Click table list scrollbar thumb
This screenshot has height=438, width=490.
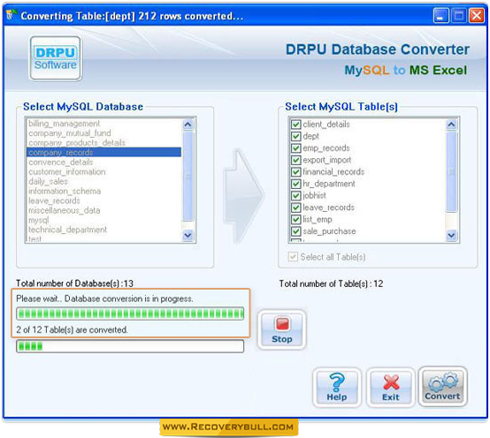[452, 171]
